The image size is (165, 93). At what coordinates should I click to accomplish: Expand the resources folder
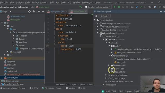pos(7,52)
